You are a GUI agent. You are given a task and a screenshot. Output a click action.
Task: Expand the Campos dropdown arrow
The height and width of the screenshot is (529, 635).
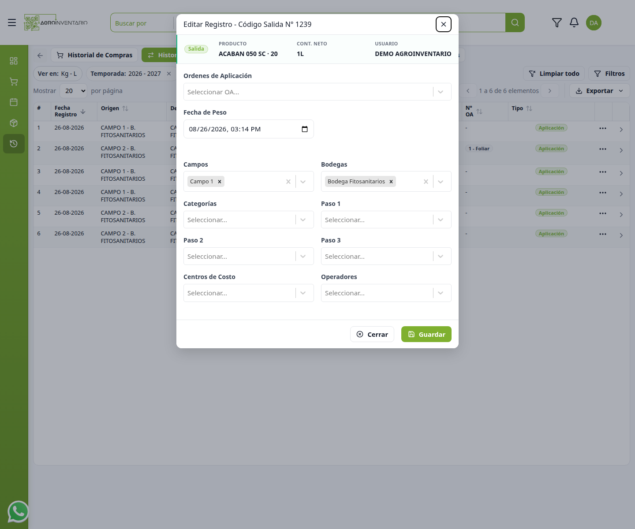[x=303, y=182]
